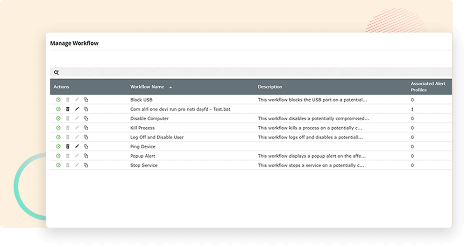Click the Description column header
The height and width of the screenshot is (247, 467).
270,87
